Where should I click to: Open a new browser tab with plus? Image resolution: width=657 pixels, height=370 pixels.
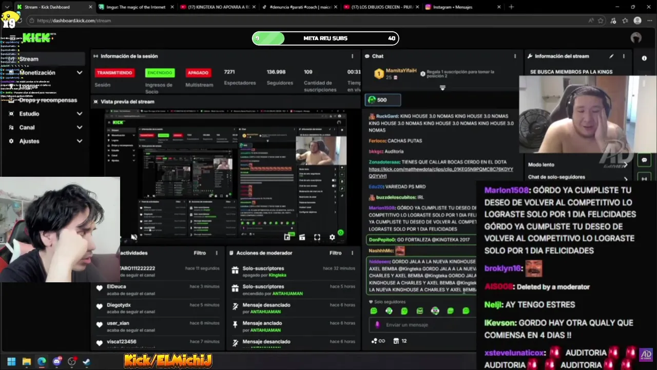click(511, 7)
